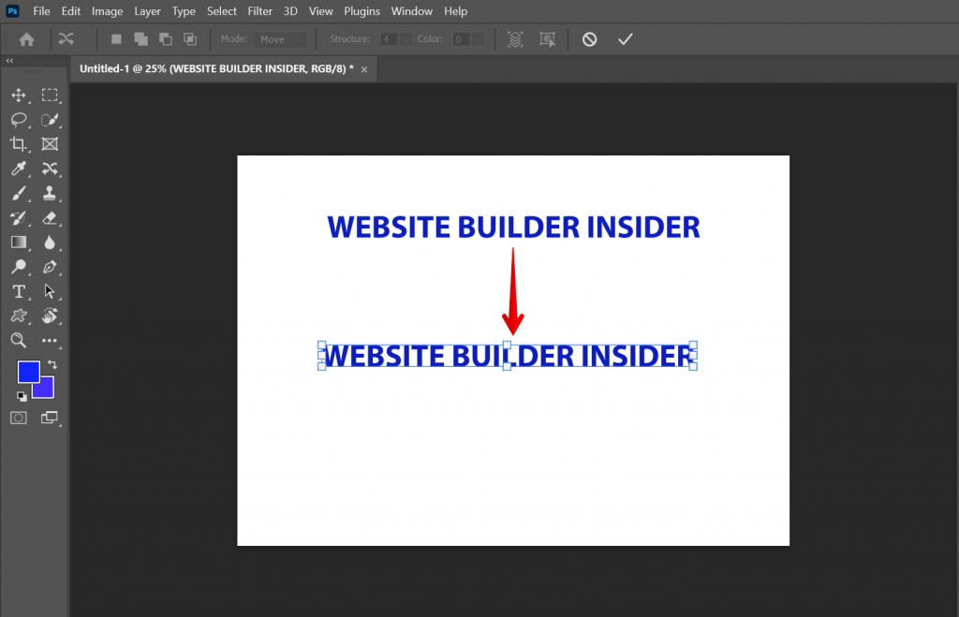
Task: Open the Filter menu
Action: click(x=259, y=10)
